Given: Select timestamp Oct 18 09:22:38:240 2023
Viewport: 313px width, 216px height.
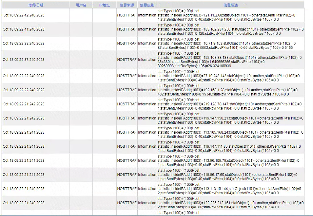Looking at the screenshot, I should (23, 44).
